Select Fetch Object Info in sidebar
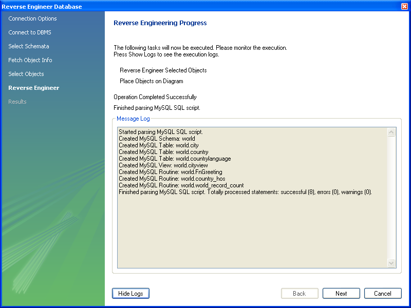 pos(30,60)
